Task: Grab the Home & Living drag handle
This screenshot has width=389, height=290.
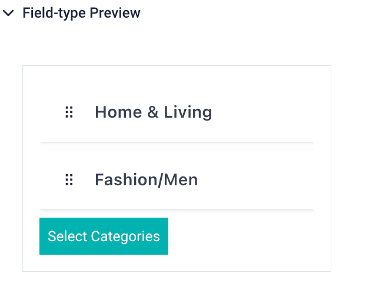Action: click(x=69, y=112)
